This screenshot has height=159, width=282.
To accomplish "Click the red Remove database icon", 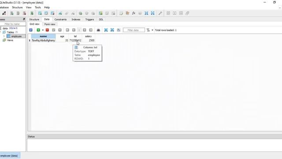I will pos(25,13).
